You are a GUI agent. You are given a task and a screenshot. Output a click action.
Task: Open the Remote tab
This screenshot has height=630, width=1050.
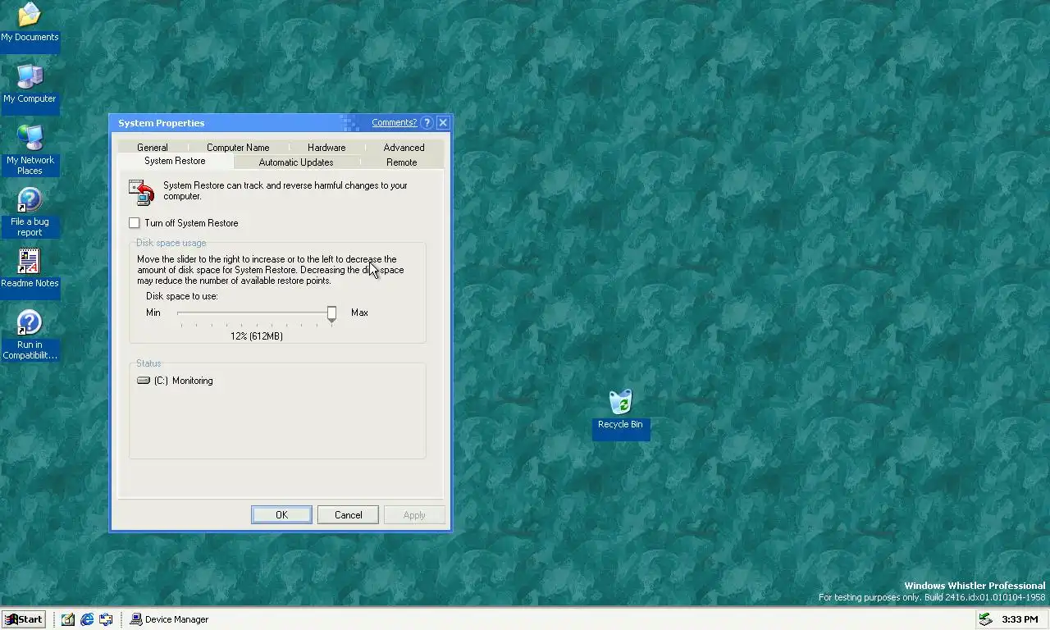(402, 162)
